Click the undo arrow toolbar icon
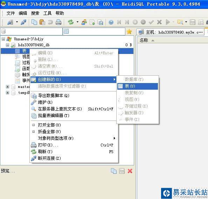The image size is (208, 199). (50, 22)
